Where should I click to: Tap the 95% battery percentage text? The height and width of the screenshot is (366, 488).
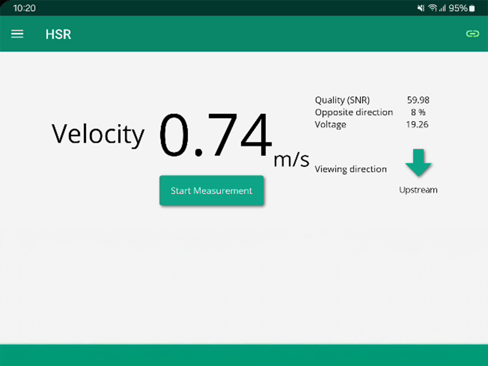(x=457, y=8)
